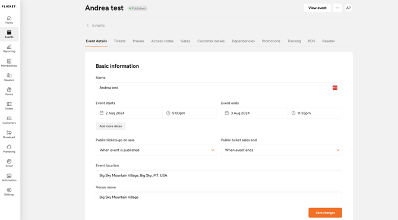Switch to the Event details tab
The image size is (398, 220).
(96, 41)
